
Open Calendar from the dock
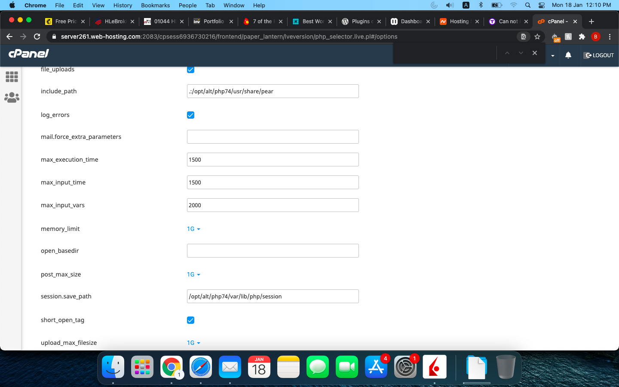[x=259, y=367]
